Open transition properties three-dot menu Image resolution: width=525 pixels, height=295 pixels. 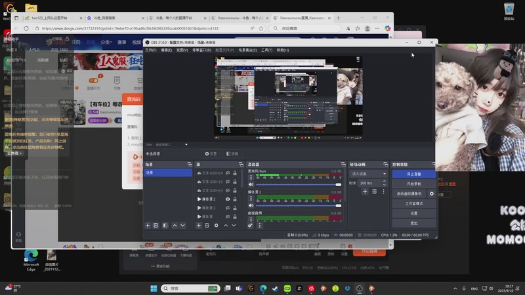coord(384,191)
